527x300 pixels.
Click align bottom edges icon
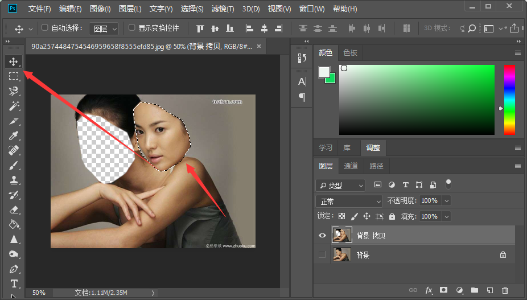click(x=230, y=28)
